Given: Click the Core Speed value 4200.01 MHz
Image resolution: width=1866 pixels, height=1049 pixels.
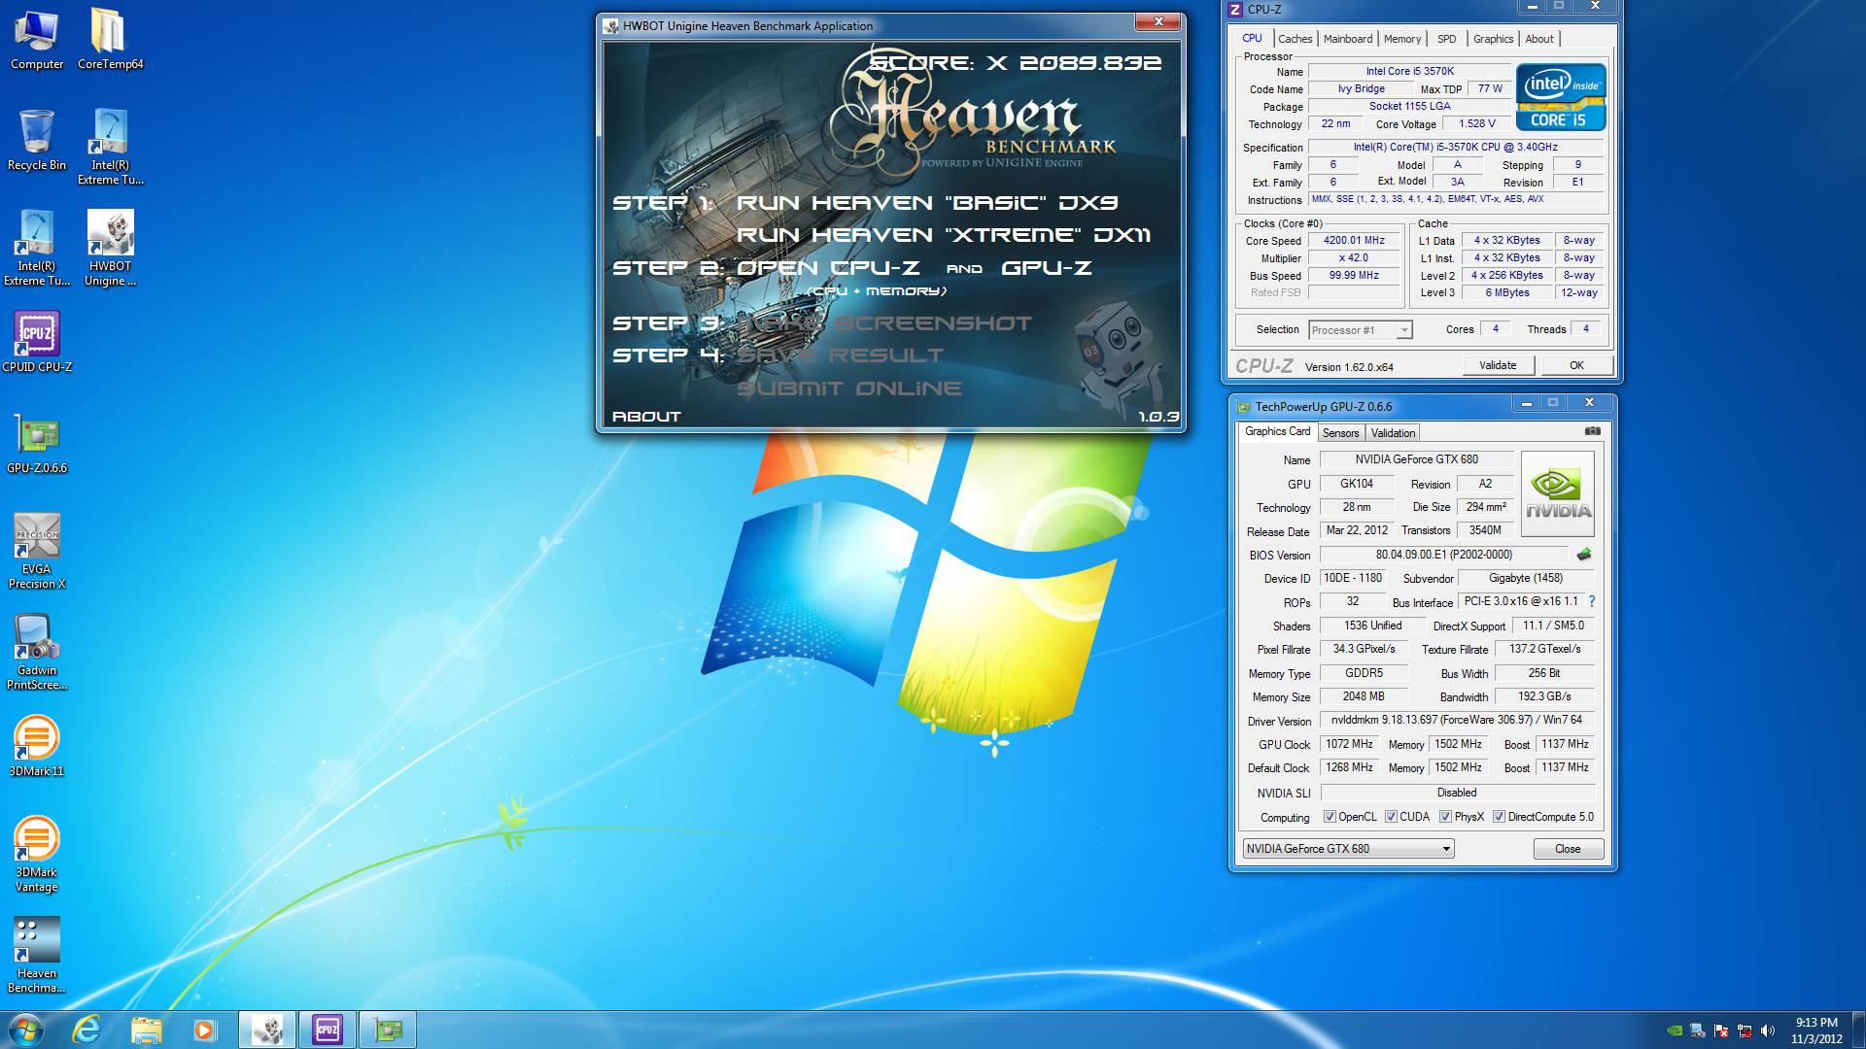Looking at the screenshot, I should point(1354,240).
